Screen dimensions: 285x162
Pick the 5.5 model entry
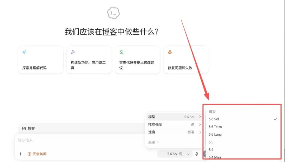243,142
